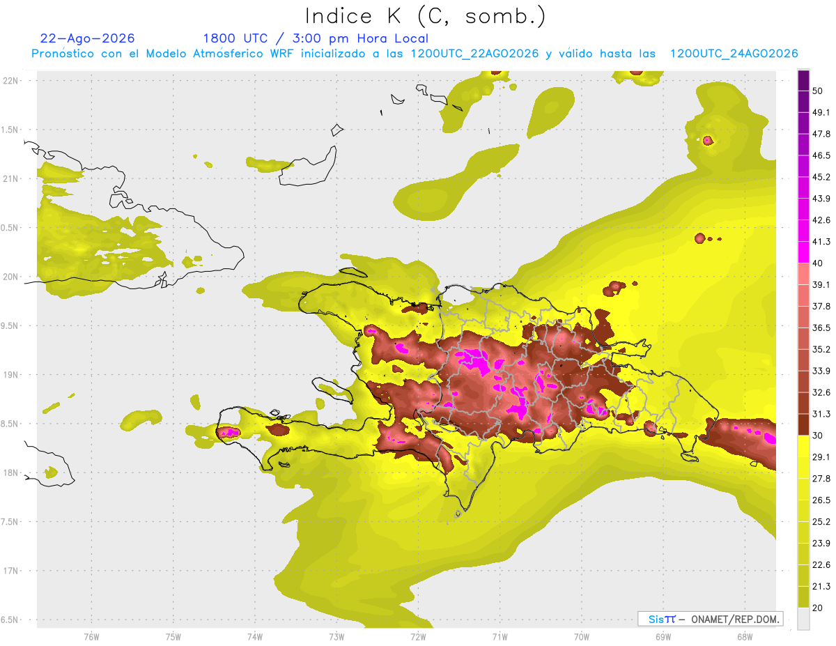Screen dimensions: 836x646
Task: Click the color bar value "31.3"
Action: (821, 414)
